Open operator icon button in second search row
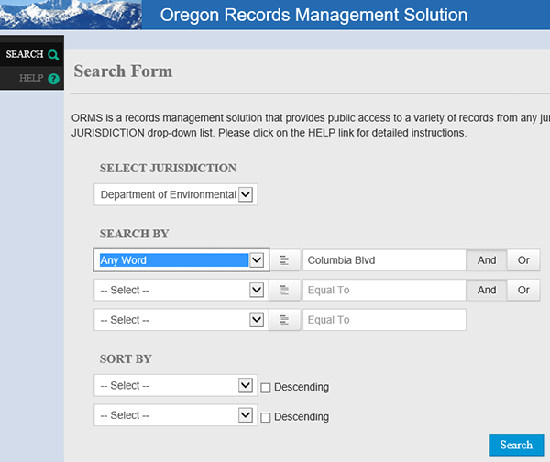550x462 pixels. click(285, 291)
